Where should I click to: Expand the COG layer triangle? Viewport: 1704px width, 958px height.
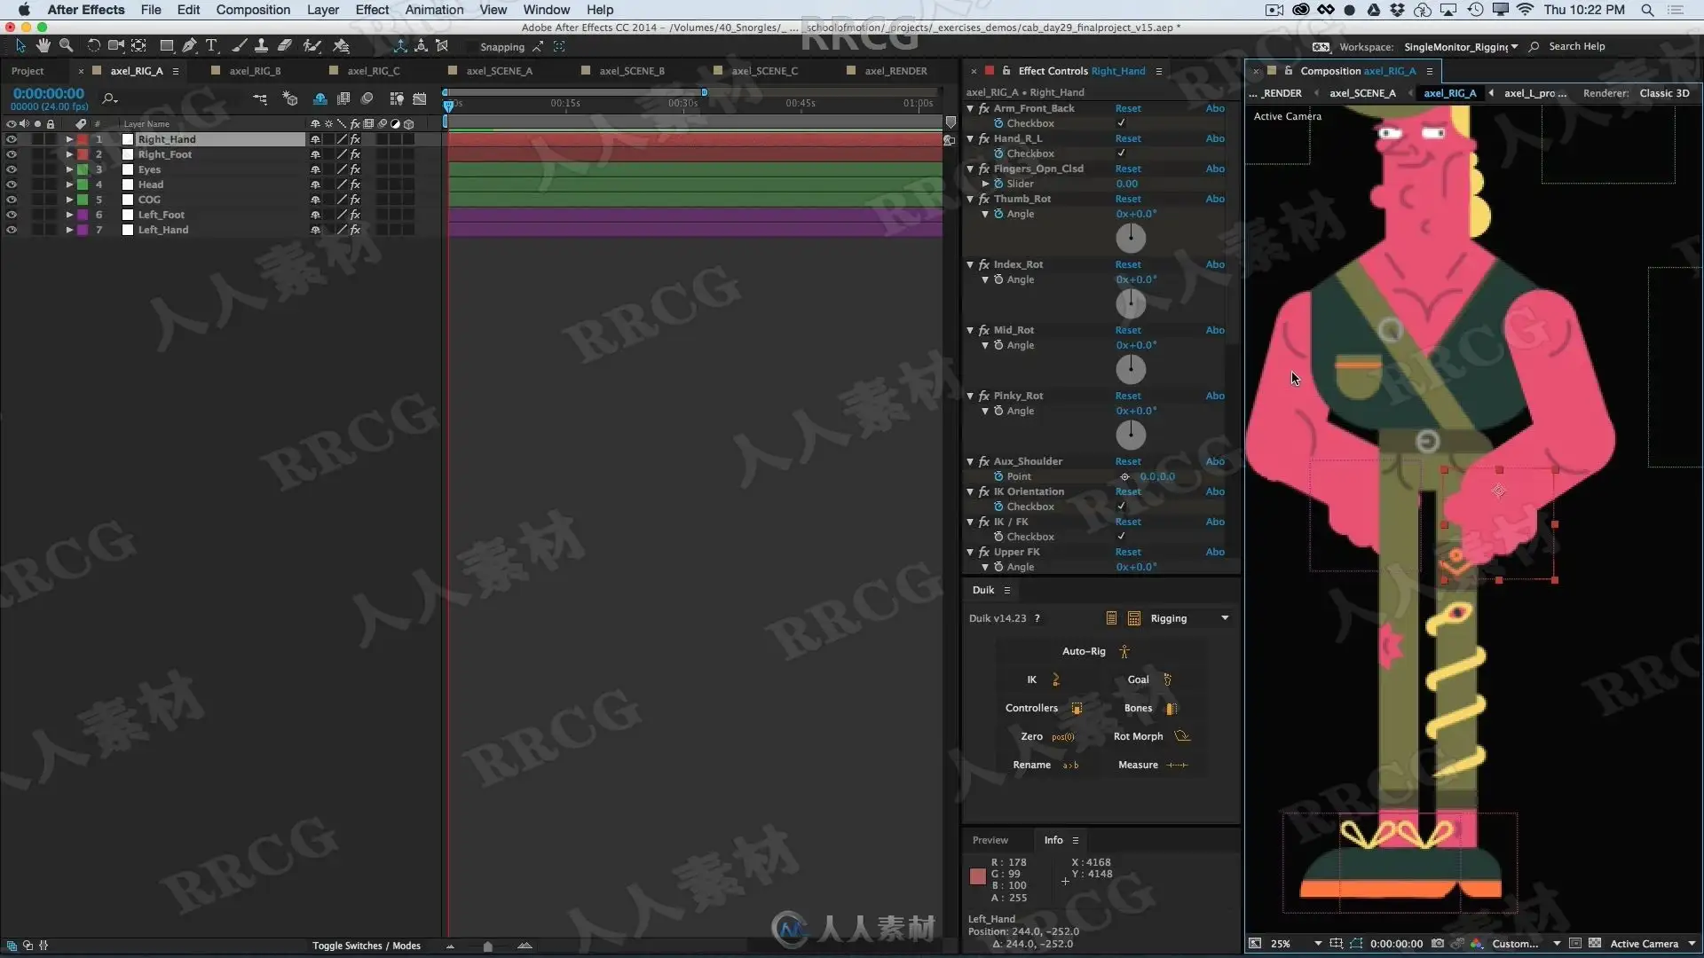tap(69, 200)
